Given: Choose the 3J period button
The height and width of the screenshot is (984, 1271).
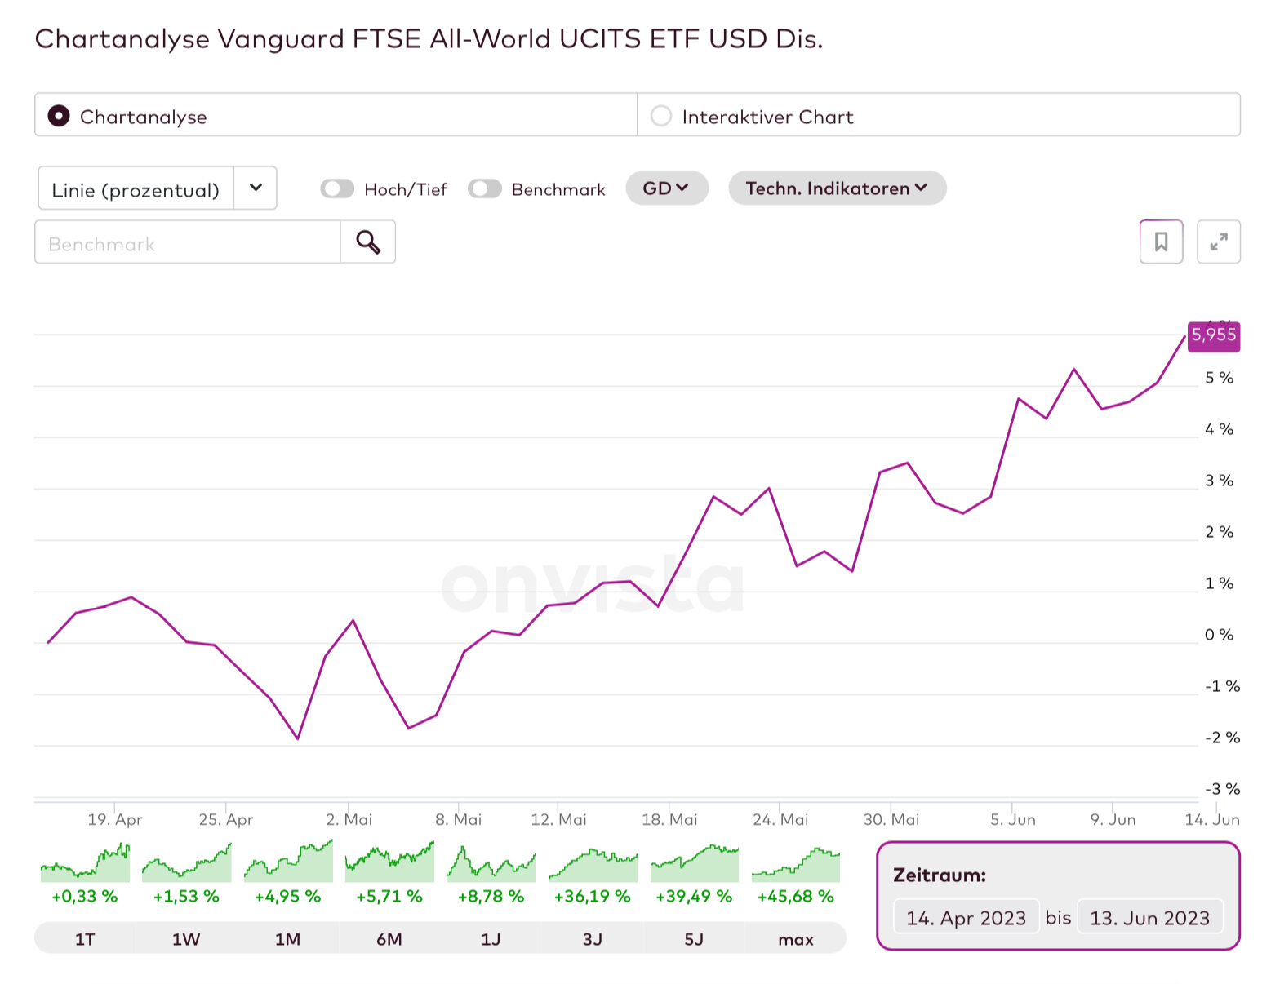Looking at the screenshot, I should point(593,939).
